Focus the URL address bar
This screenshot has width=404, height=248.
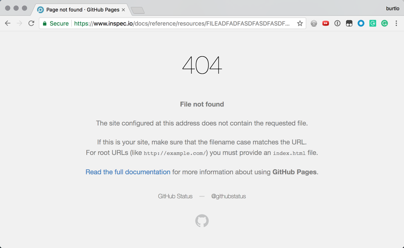(x=182, y=24)
